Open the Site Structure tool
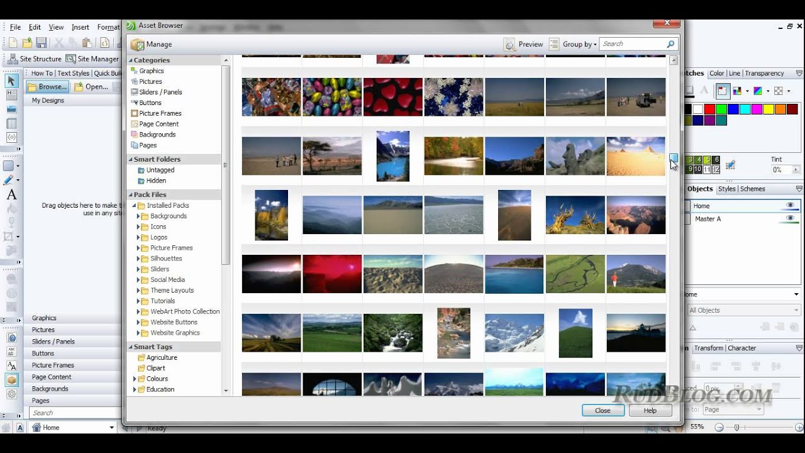 (35, 59)
